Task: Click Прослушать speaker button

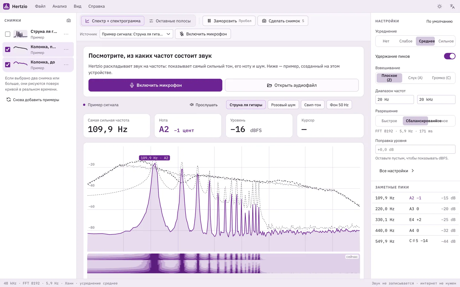Action: click(204, 105)
